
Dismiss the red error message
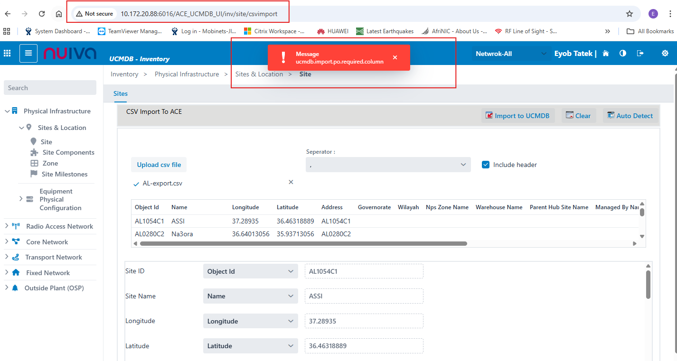click(395, 57)
